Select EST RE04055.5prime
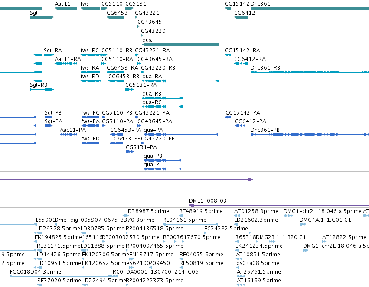 pyautogui.click(x=181, y=259)
